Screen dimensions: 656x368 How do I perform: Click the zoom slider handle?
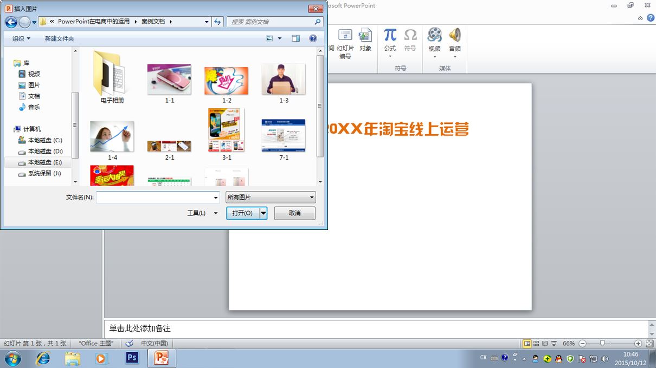(602, 344)
